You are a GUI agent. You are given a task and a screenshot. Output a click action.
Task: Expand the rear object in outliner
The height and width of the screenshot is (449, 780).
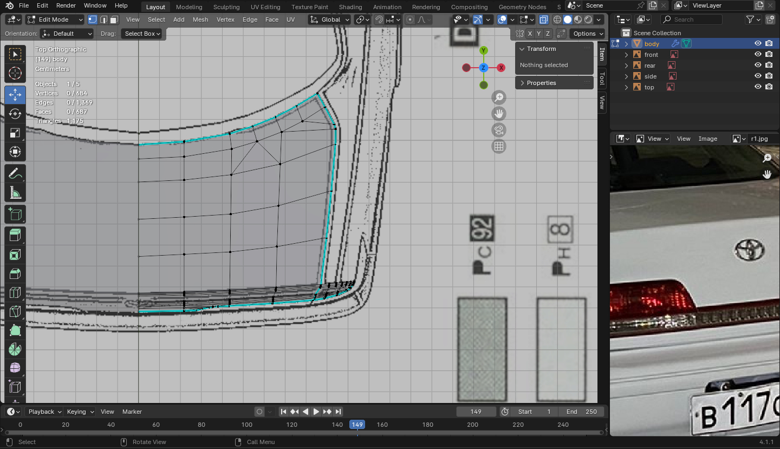(627, 66)
